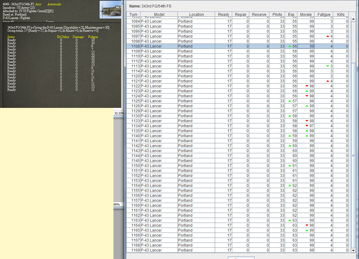359x259 pixels.
Task: Click the Fatigue column header in the table
Action: [x=324, y=14]
